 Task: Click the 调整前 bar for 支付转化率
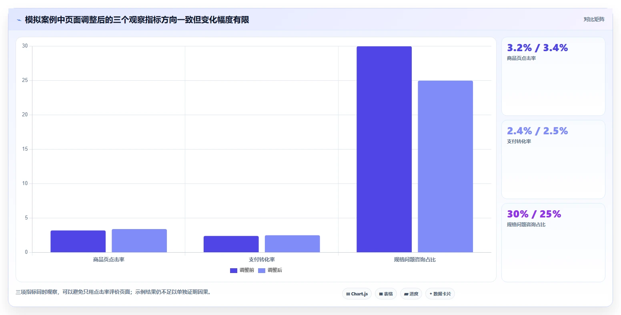pos(231,244)
